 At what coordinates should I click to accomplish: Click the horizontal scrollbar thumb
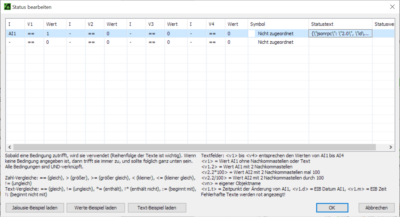point(194,147)
